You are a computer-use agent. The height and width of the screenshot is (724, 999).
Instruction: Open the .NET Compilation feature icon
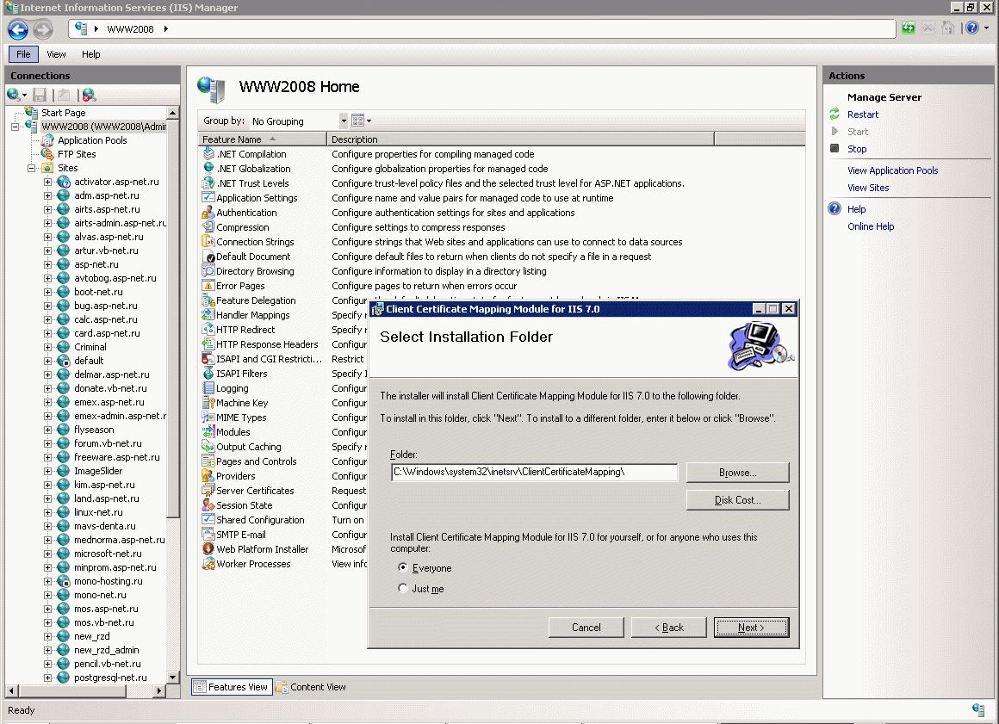[208, 153]
